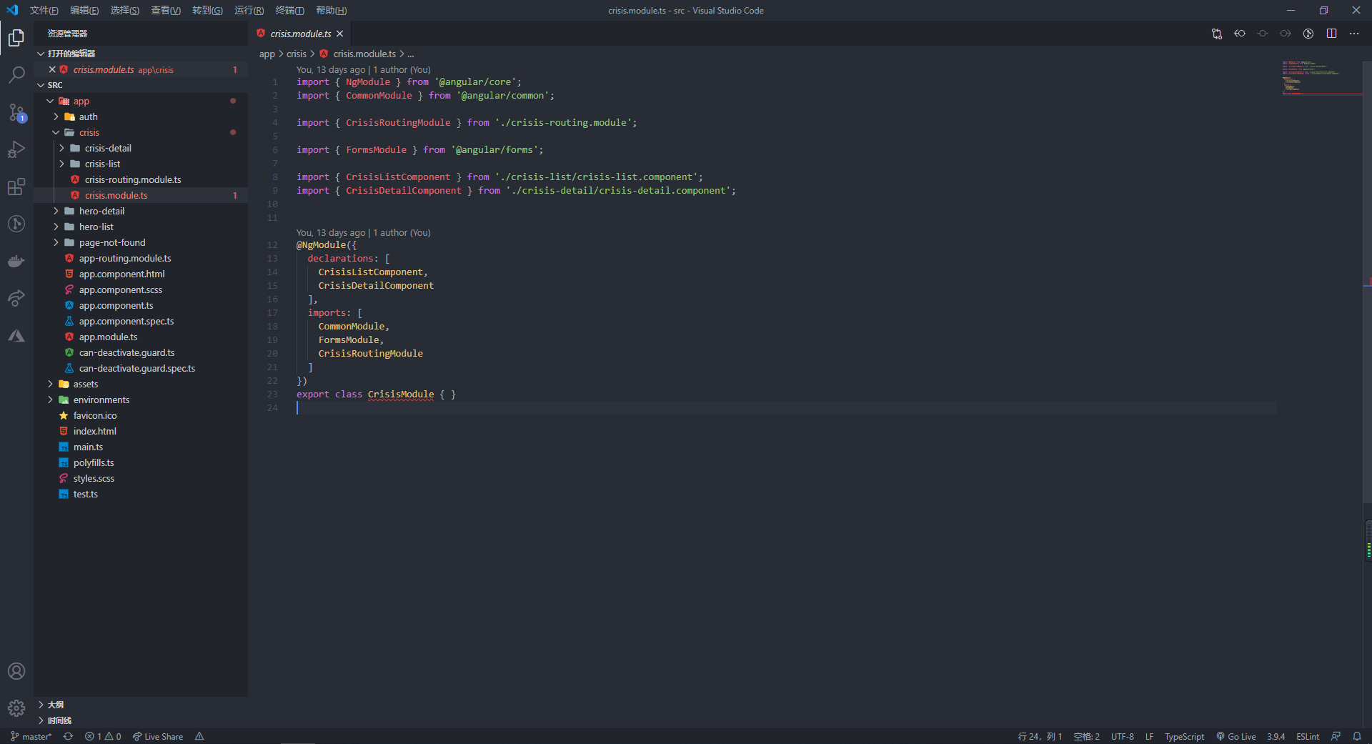Screen dimensions: 1372x744
Task: Expand the Timeline (时间线) section
Action: coord(141,720)
